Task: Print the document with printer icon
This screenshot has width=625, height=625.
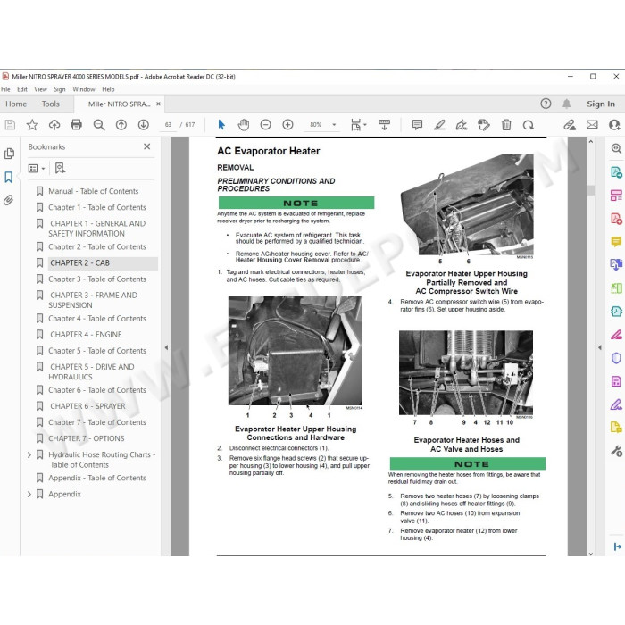Action: 76,125
